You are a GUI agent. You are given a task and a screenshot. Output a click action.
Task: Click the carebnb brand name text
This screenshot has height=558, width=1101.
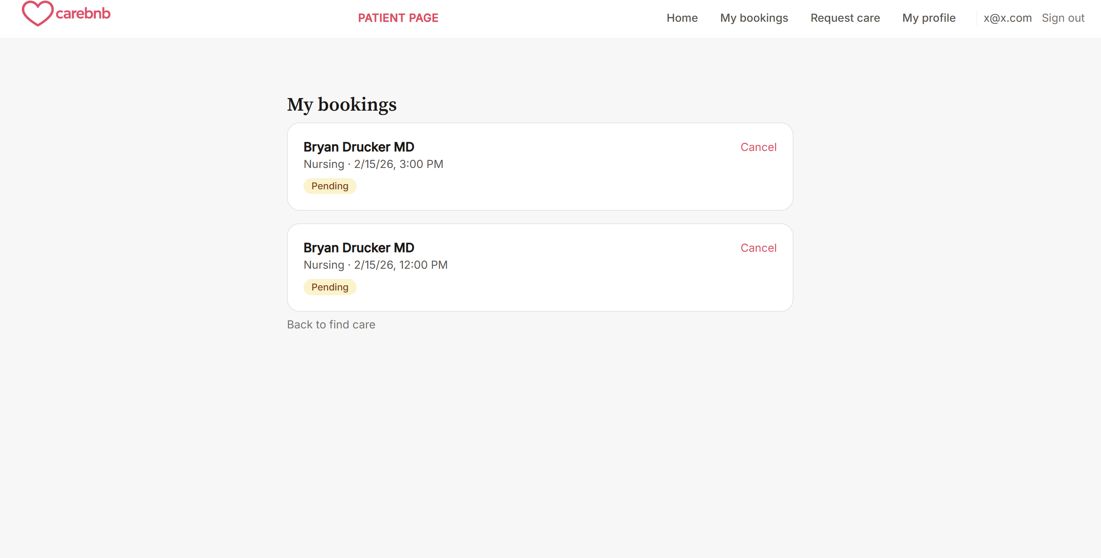click(83, 14)
